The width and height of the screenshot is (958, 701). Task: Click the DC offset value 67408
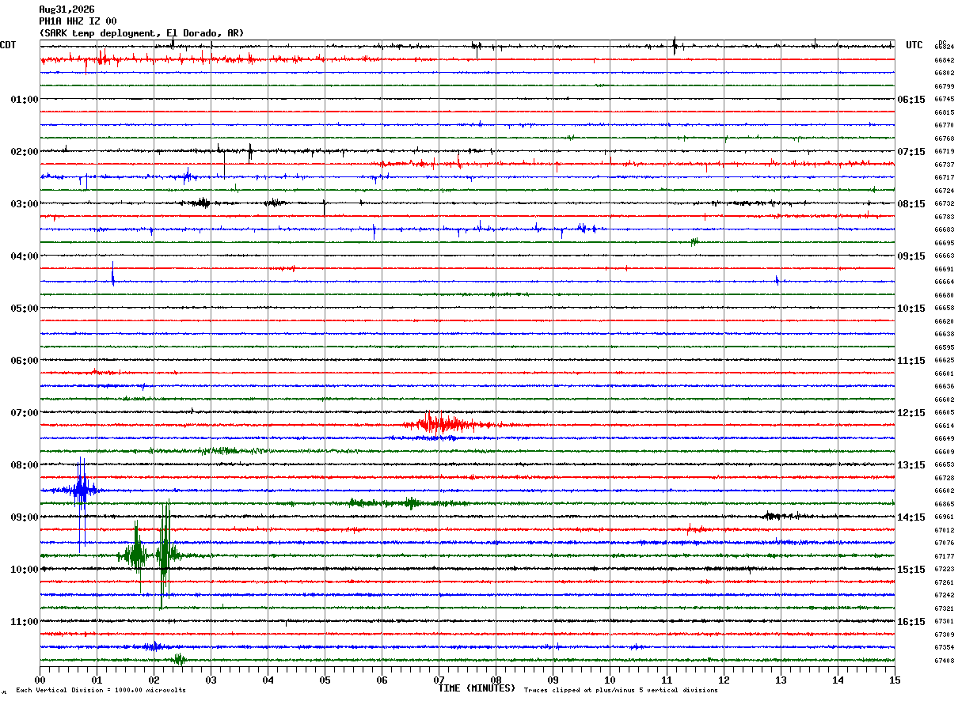tap(944, 661)
